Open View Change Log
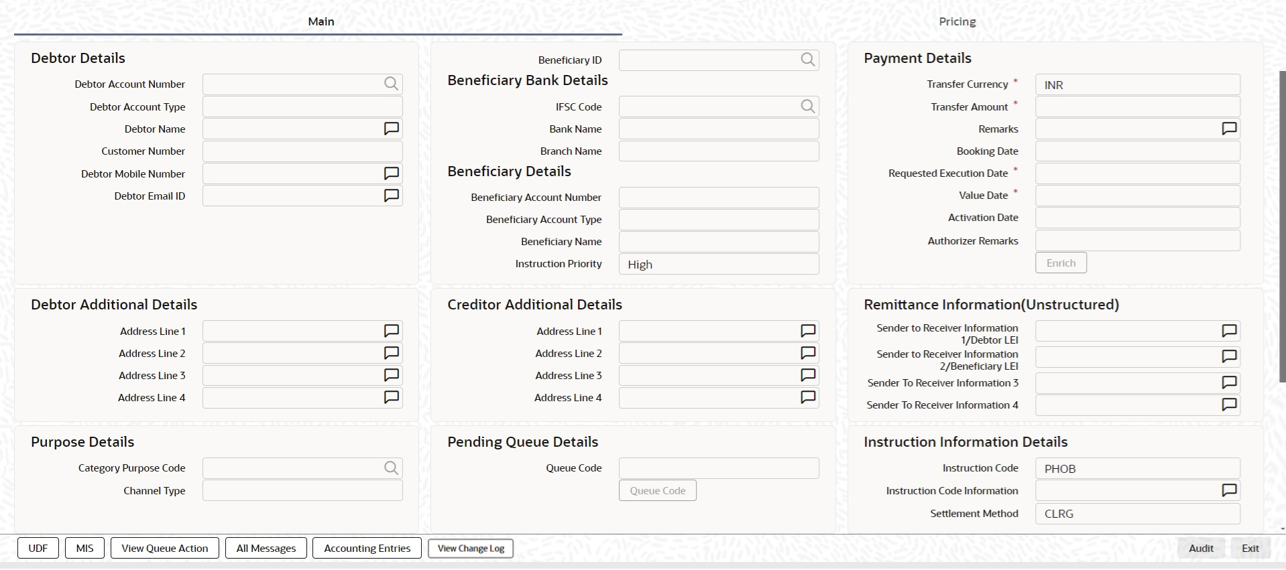This screenshot has width=1286, height=570. (x=471, y=548)
